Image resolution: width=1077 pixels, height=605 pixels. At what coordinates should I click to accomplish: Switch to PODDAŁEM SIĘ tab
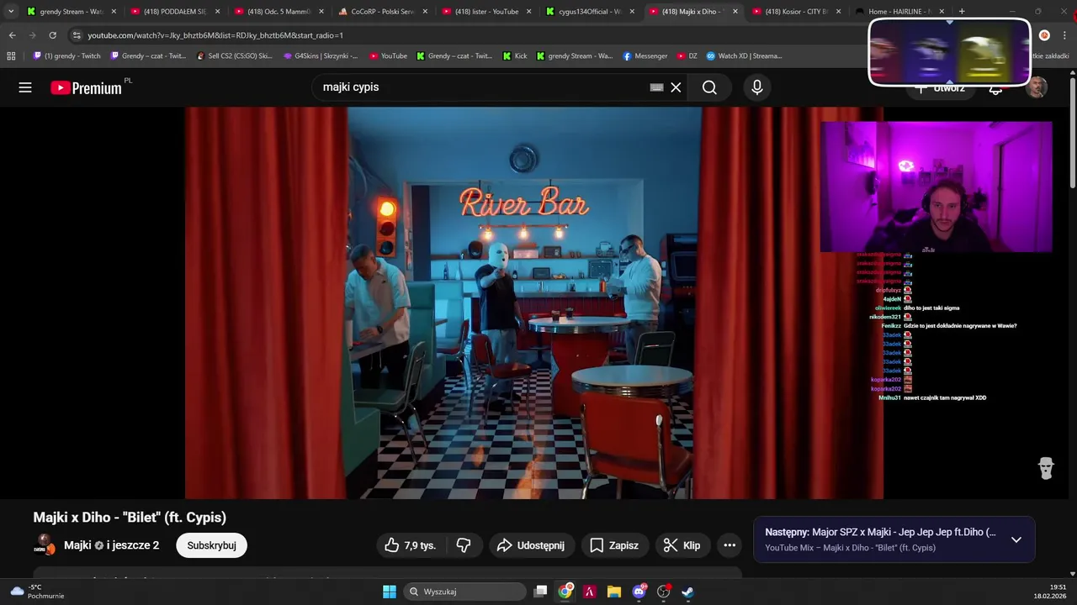[x=175, y=12]
